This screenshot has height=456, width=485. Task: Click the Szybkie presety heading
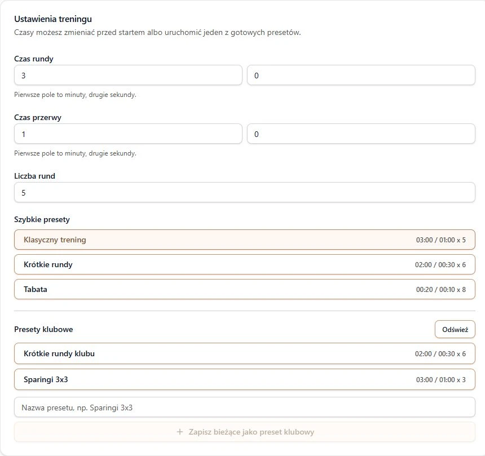pos(42,219)
